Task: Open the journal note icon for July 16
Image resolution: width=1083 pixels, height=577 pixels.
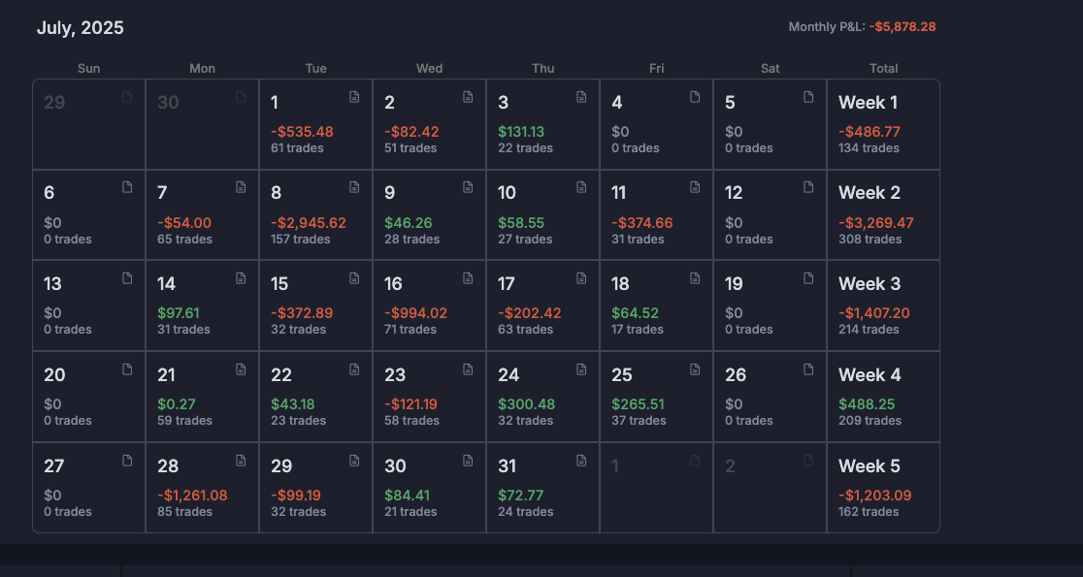Action: pyautogui.click(x=468, y=278)
